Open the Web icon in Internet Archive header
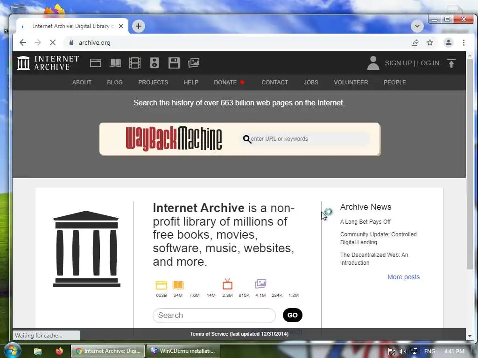Screen dimensions: 478x358 tap(95, 63)
